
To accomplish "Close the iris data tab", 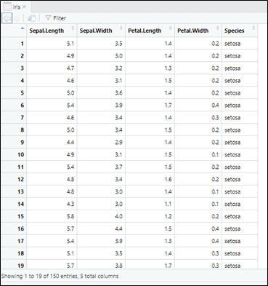I will [x=24, y=7].
